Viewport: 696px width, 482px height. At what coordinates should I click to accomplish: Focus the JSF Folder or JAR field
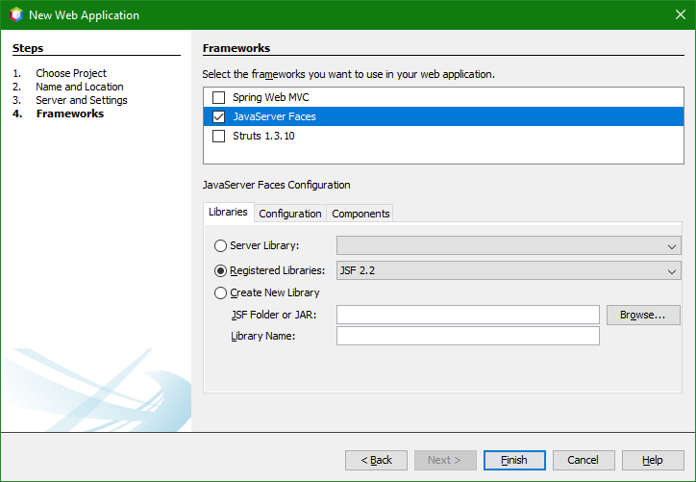(x=468, y=315)
